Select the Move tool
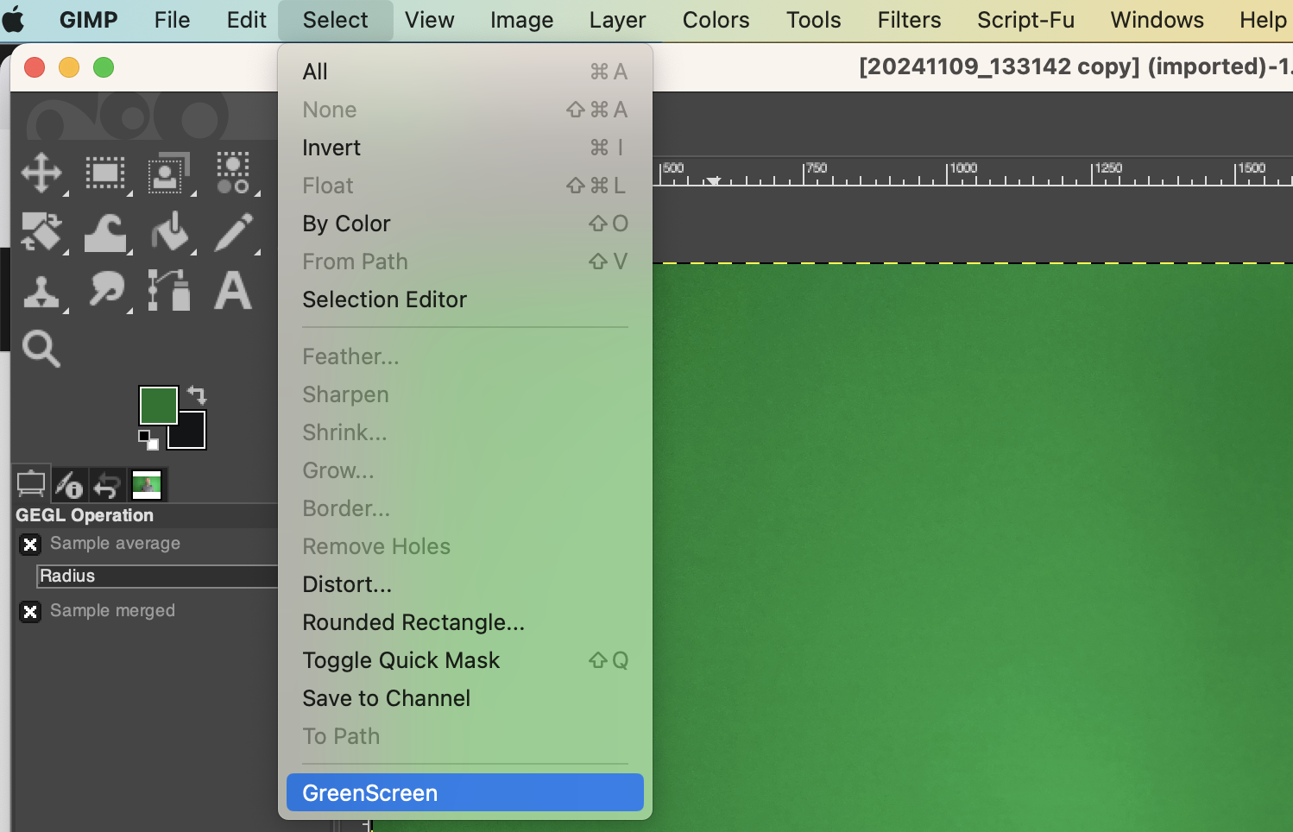The height and width of the screenshot is (832, 1293). [41, 174]
